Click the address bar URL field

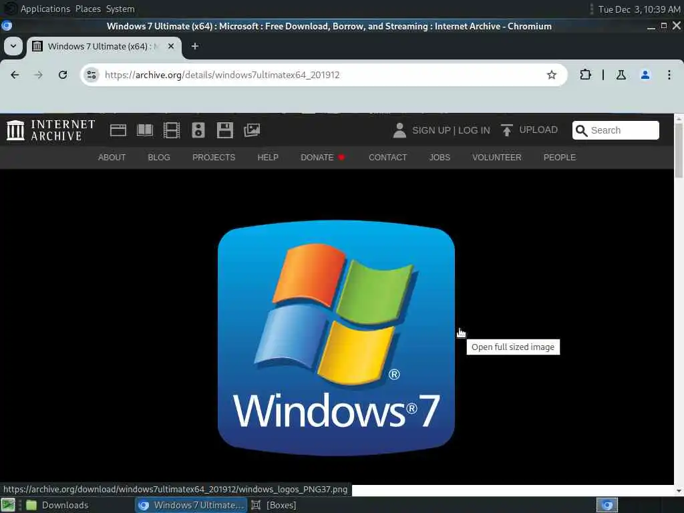pos(323,75)
